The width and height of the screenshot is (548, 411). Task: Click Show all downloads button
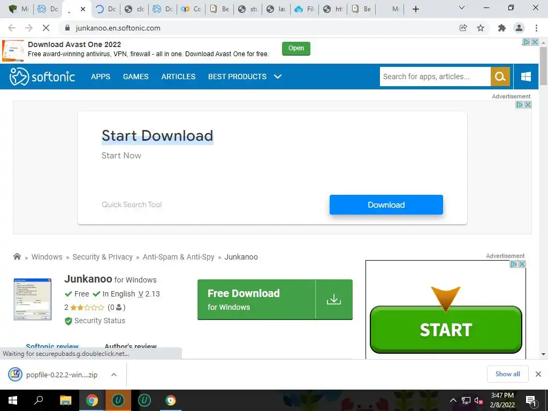(507, 374)
